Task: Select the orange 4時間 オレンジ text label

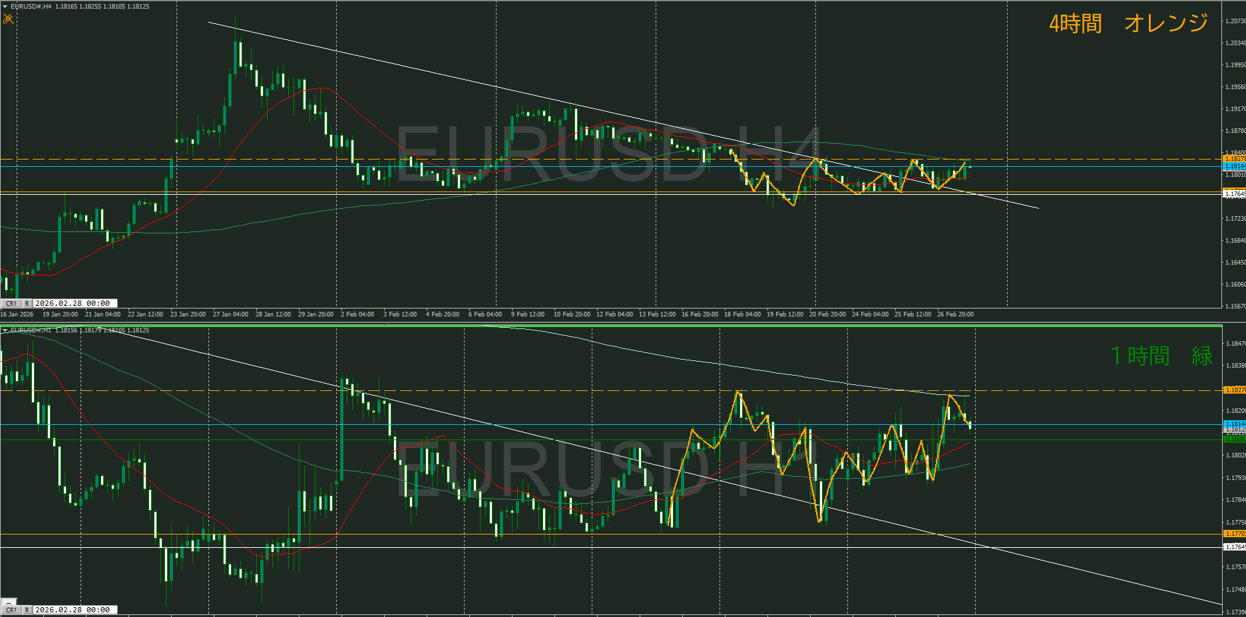Action: click(x=1128, y=24)
